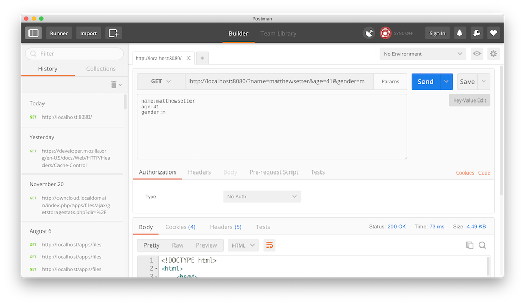Open the HTML format dropdown
Viewport: 525px width, 305px height.
[x=243, y=245]
